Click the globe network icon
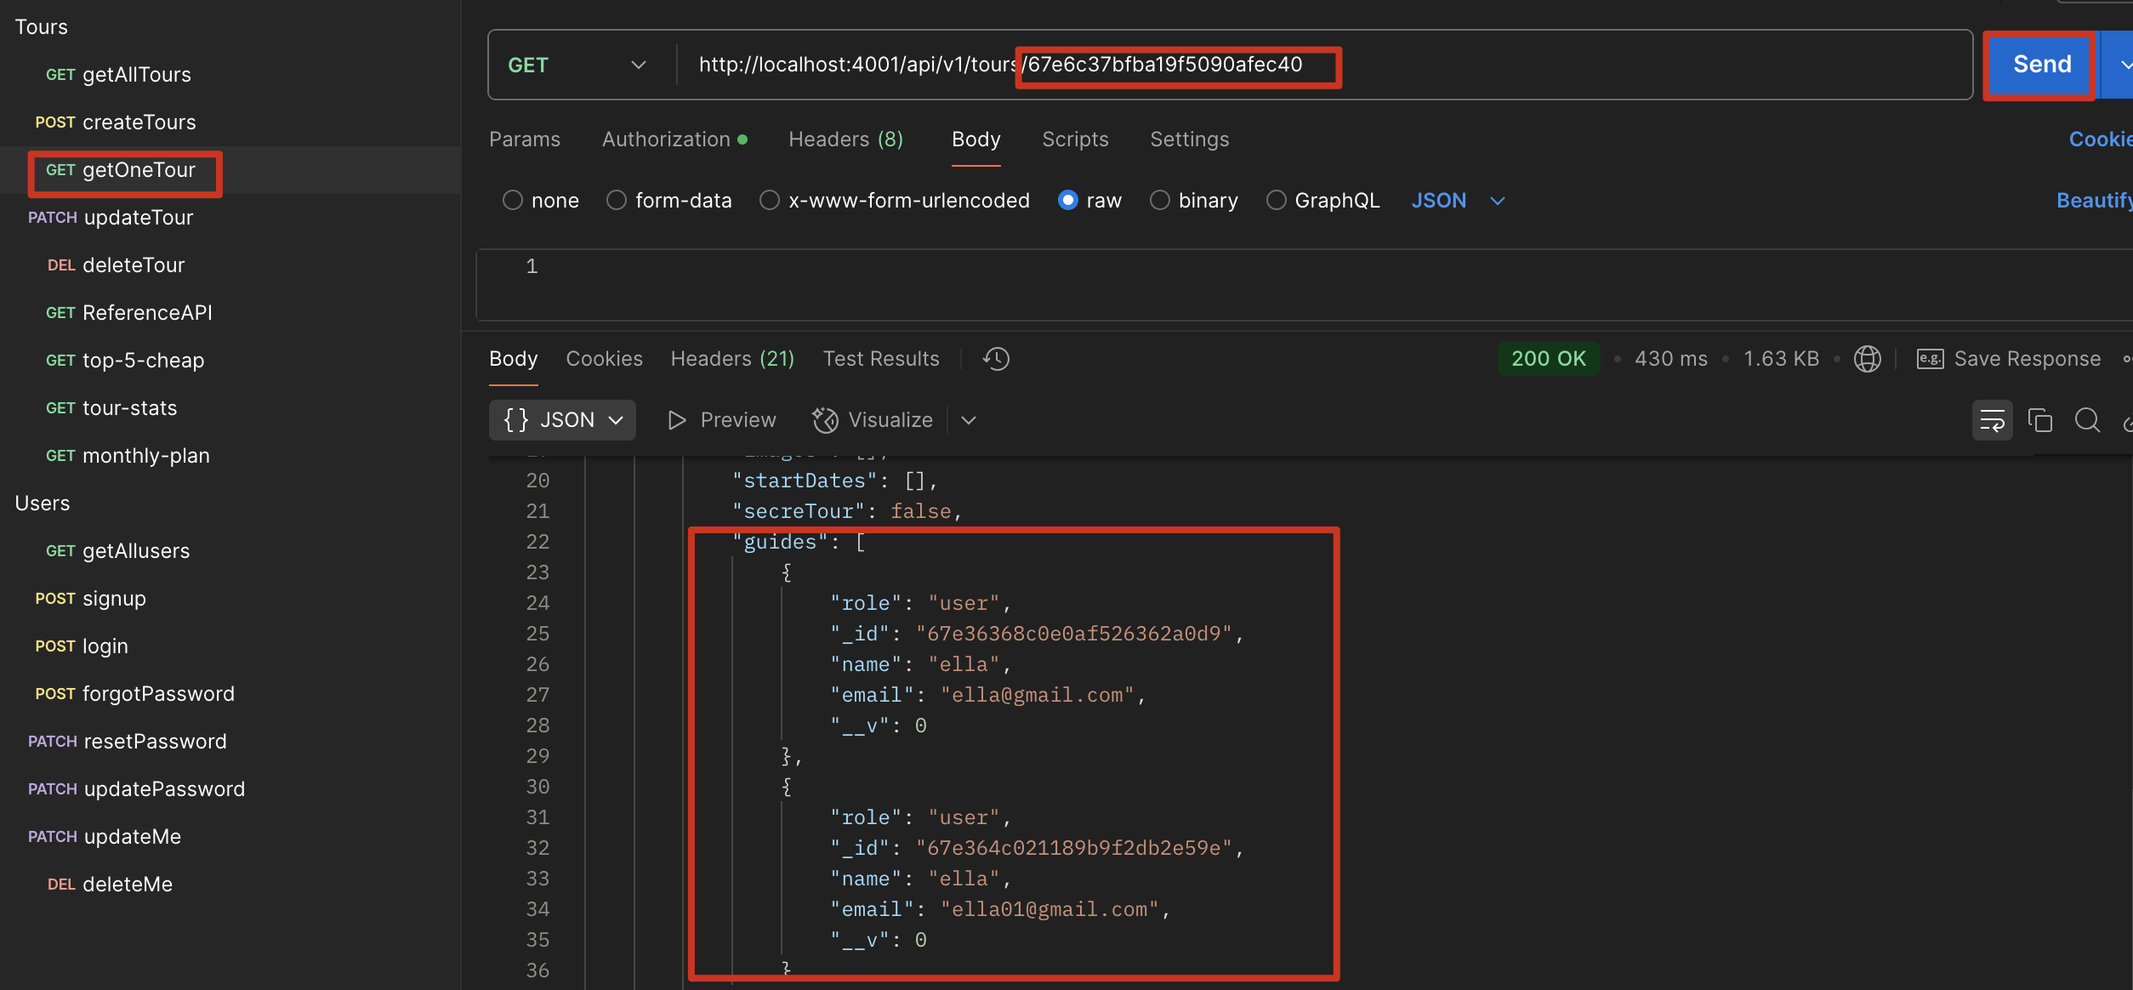 [x=1867, y=359]
